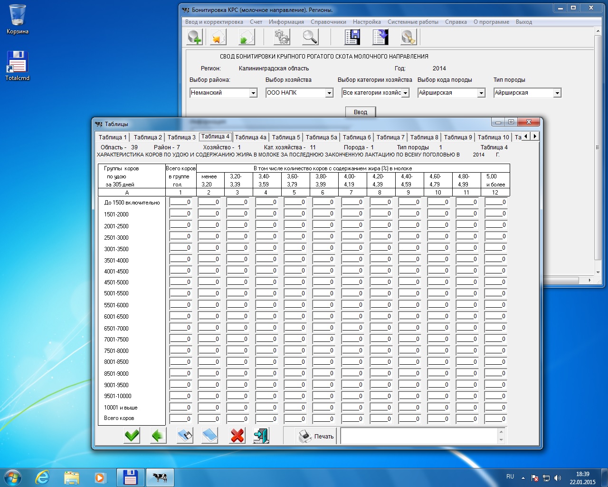Open settings with the gears icon
Image resolution: width=608 pixels, height=487 pixels.
(282, 37)
